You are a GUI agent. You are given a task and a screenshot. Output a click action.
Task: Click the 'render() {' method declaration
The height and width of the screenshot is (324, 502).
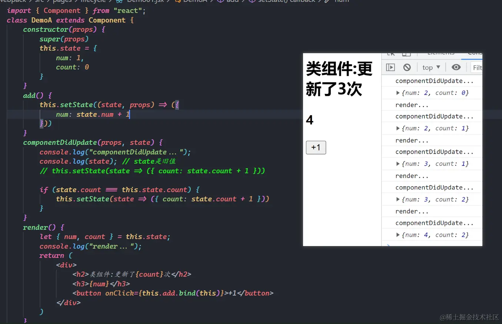[x=44, y=228]
